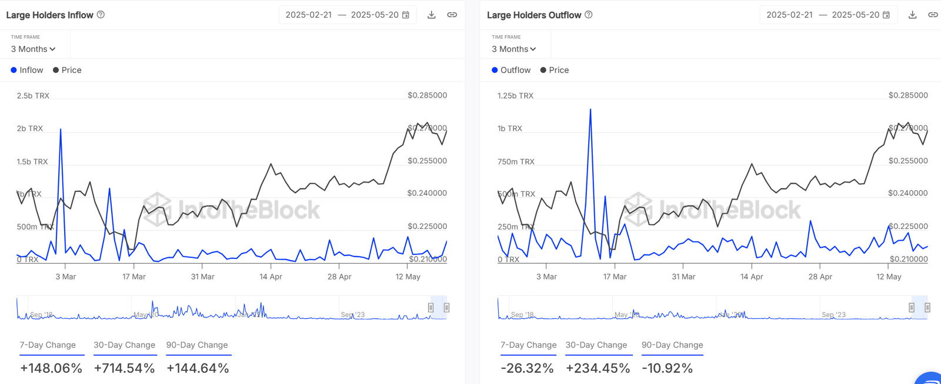Viewport: 941px width, 384px height.
Task: Open calendar icon in Inflow date range
Action: (x=405, y=15)
